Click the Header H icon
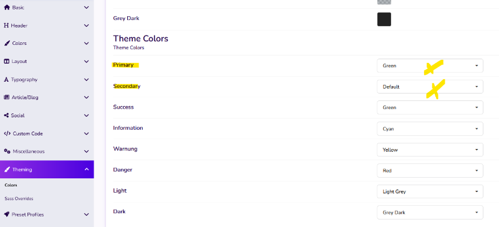 [x=6, y=26]
